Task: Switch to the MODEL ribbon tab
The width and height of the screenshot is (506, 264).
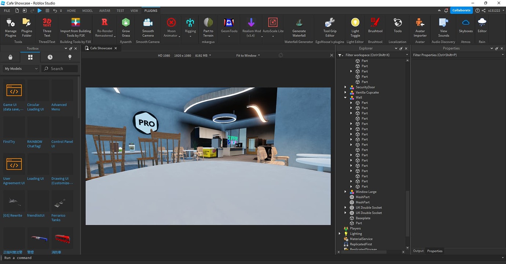Action: tap(87, 11)
